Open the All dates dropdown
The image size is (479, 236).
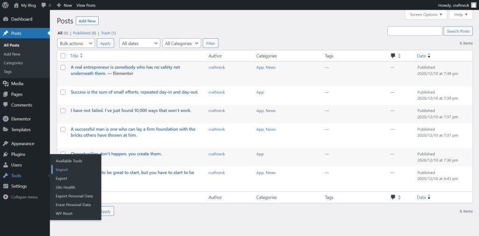click(139, 43)
